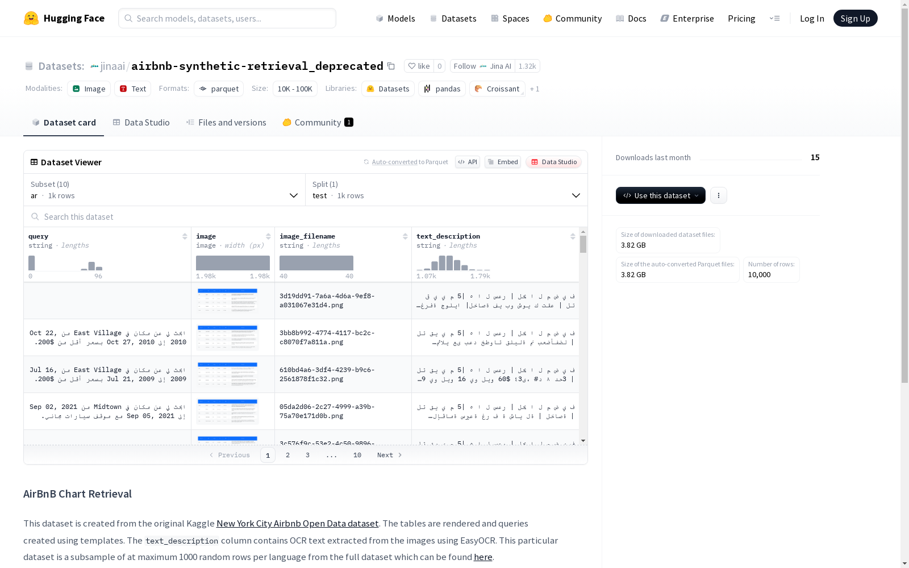Go to page 3 of viewer
Viewport: 909px width, 568px height.
308,455
